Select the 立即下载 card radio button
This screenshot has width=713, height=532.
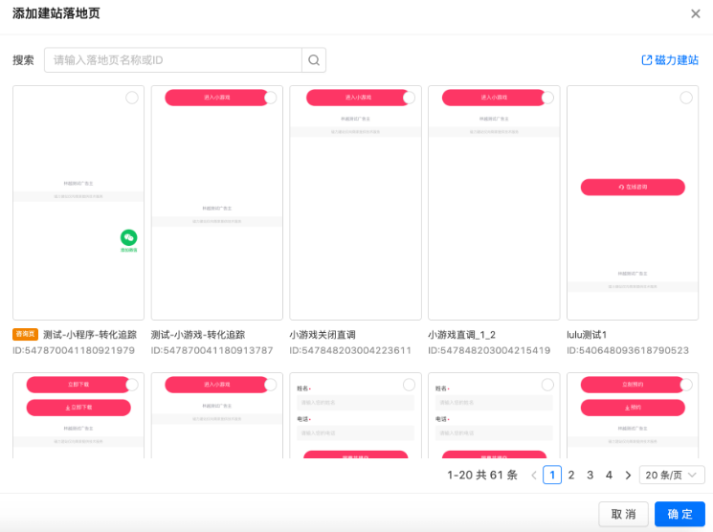coord(132,386)
